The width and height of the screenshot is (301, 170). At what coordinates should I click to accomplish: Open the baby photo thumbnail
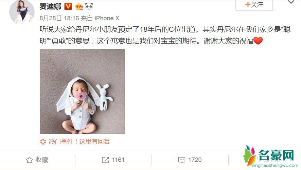coord(82,92)
